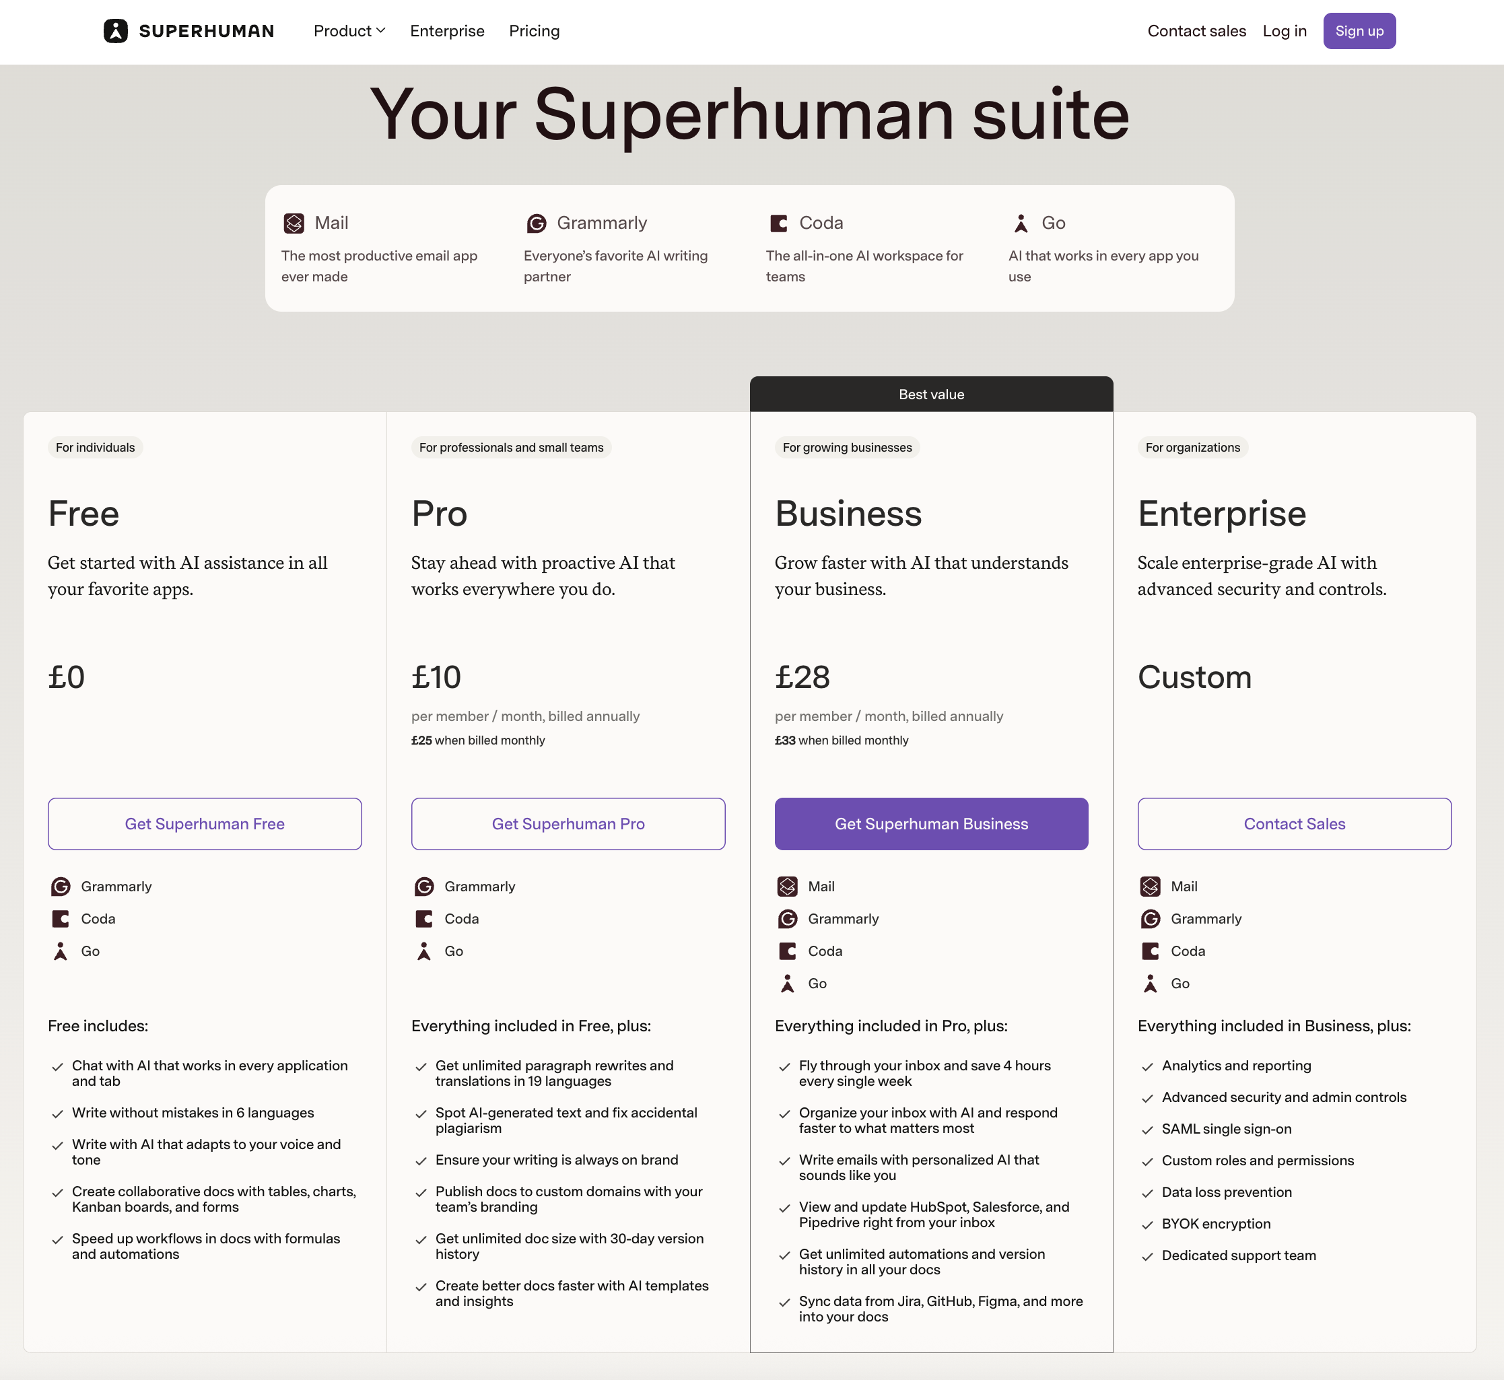1504x1380 pixels.
Task: Click the Mail icon under the Business plan
Action: tap(787, 887)
